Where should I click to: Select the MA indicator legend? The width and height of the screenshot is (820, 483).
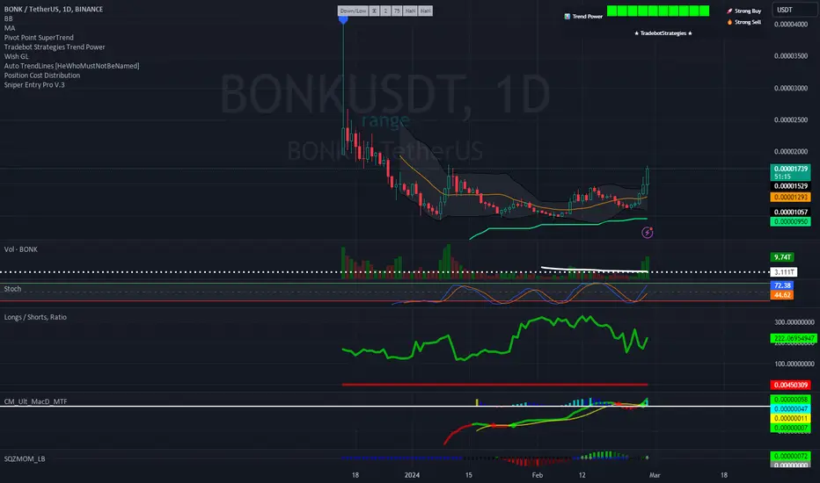coord(10,28)
